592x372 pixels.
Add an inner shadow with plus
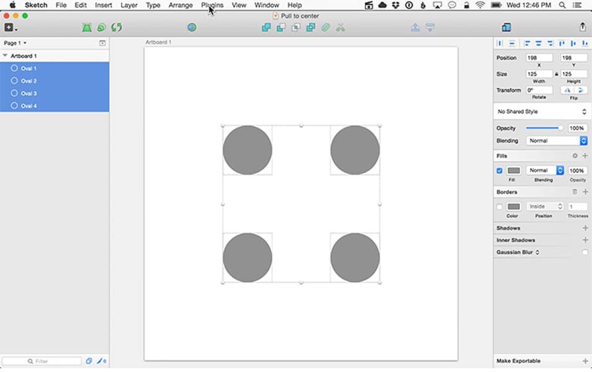pos(585,240)
